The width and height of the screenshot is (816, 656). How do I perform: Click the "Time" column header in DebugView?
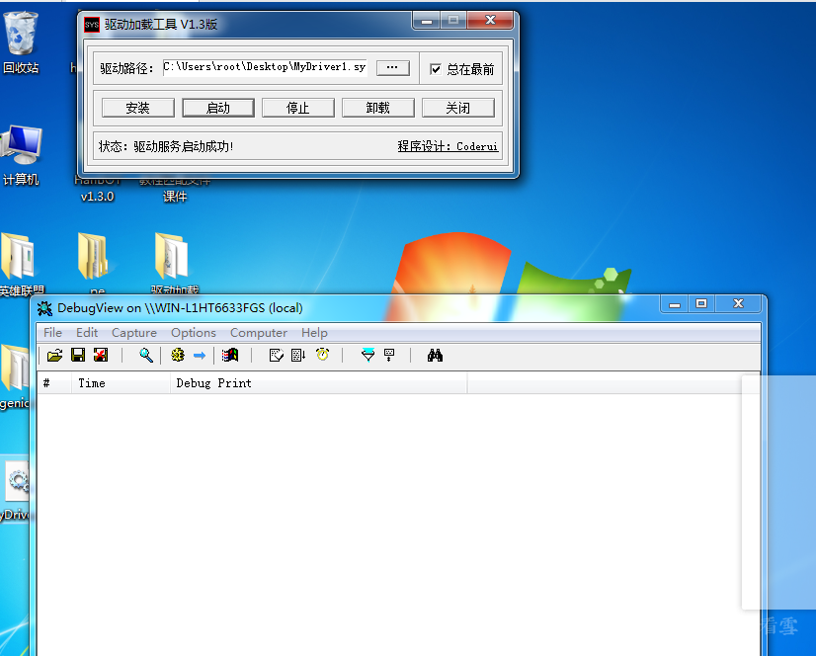[x=121, y=383]
